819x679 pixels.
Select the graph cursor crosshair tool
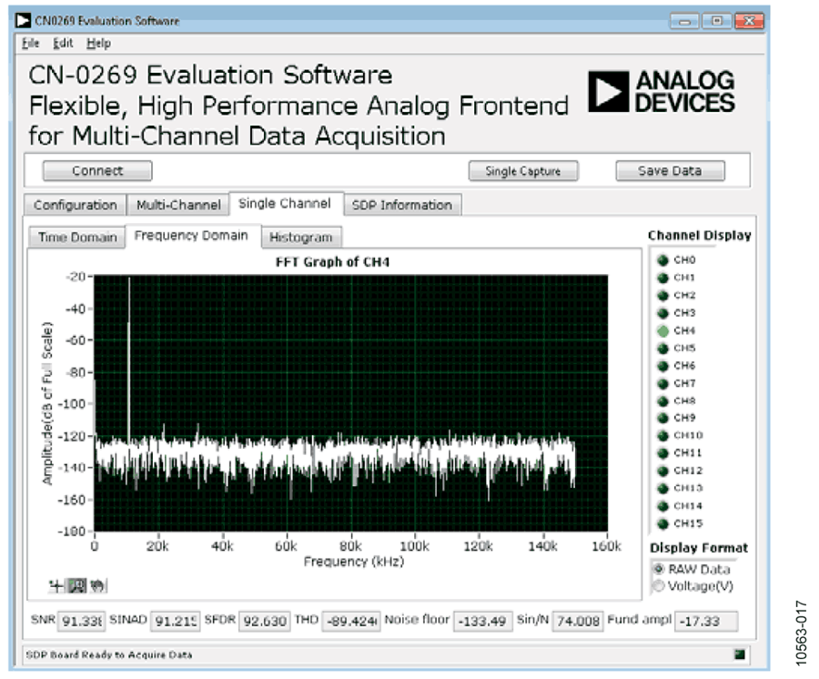point(56,586)
